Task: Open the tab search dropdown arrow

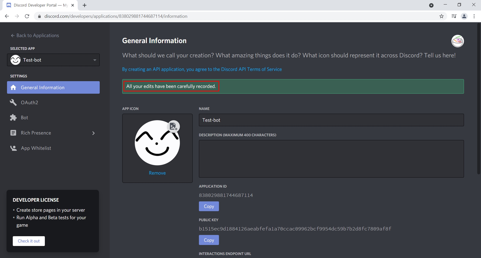Action: pyautogui.click(x=431, y=5)
